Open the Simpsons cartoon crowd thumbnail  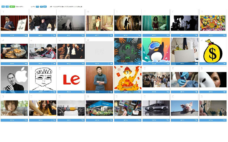point(213,23)
